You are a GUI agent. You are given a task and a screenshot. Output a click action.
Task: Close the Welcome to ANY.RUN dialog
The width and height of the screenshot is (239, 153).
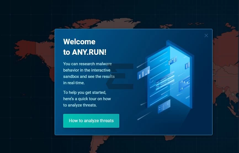pos(206,35)
